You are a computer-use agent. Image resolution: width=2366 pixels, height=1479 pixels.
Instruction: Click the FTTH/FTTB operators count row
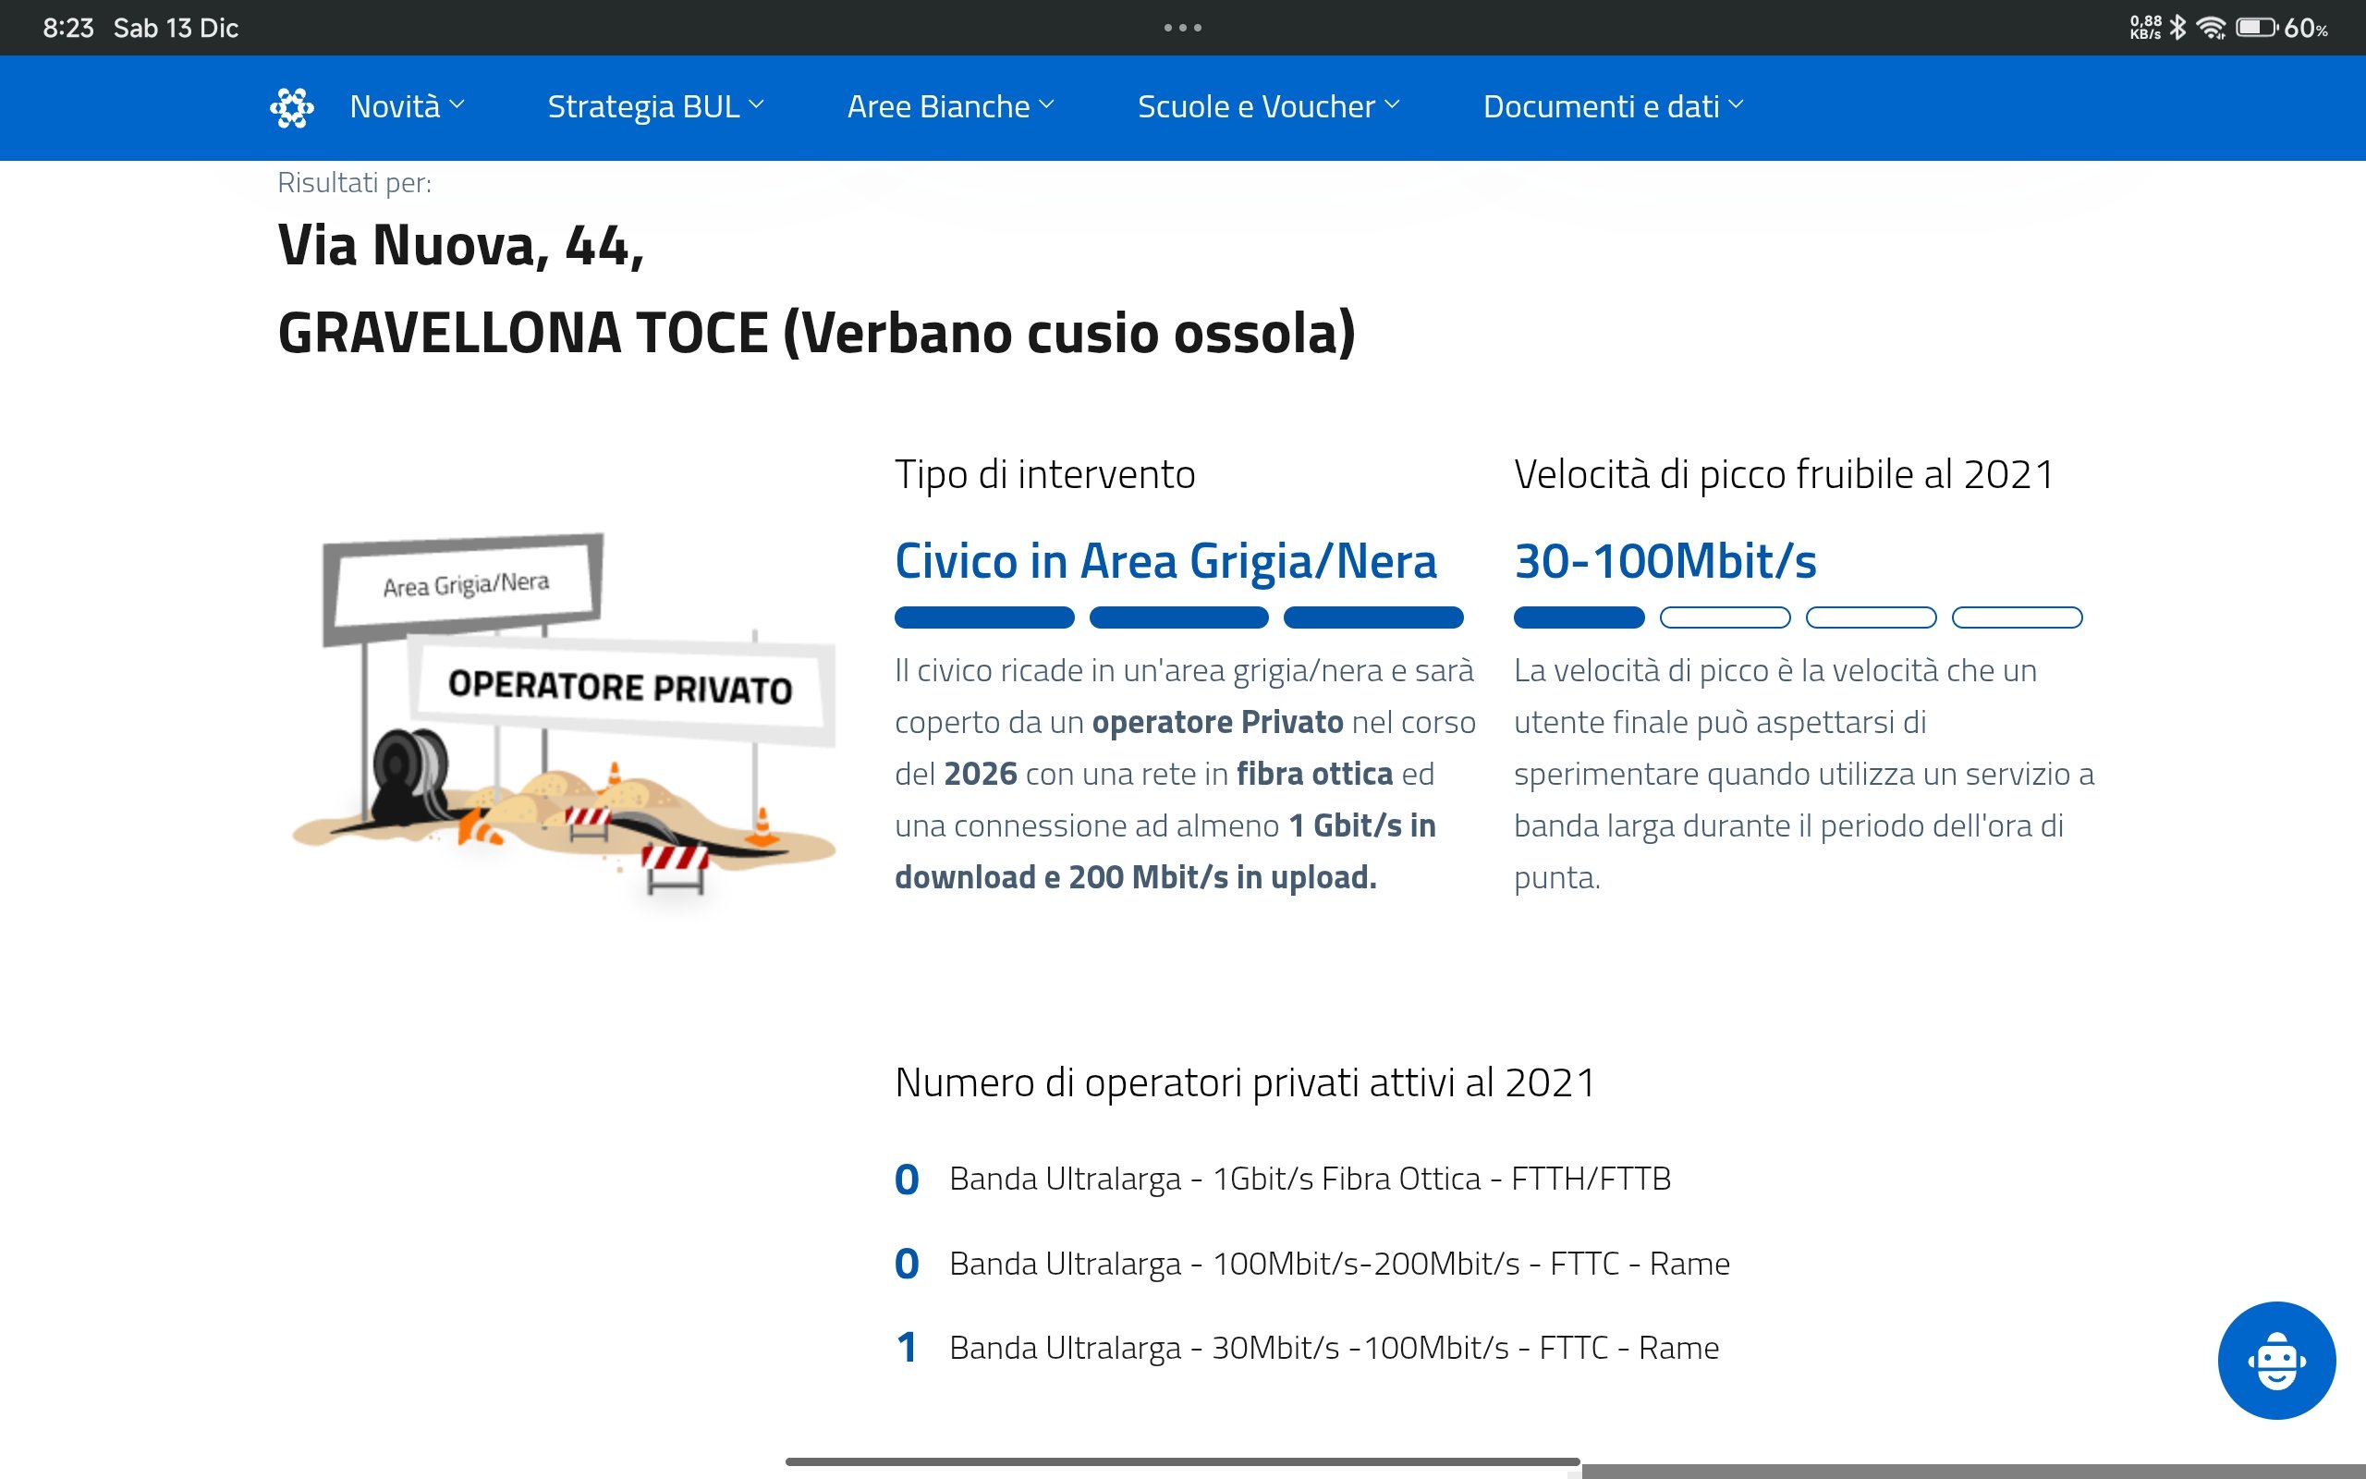click(x=1309, y=1179)
